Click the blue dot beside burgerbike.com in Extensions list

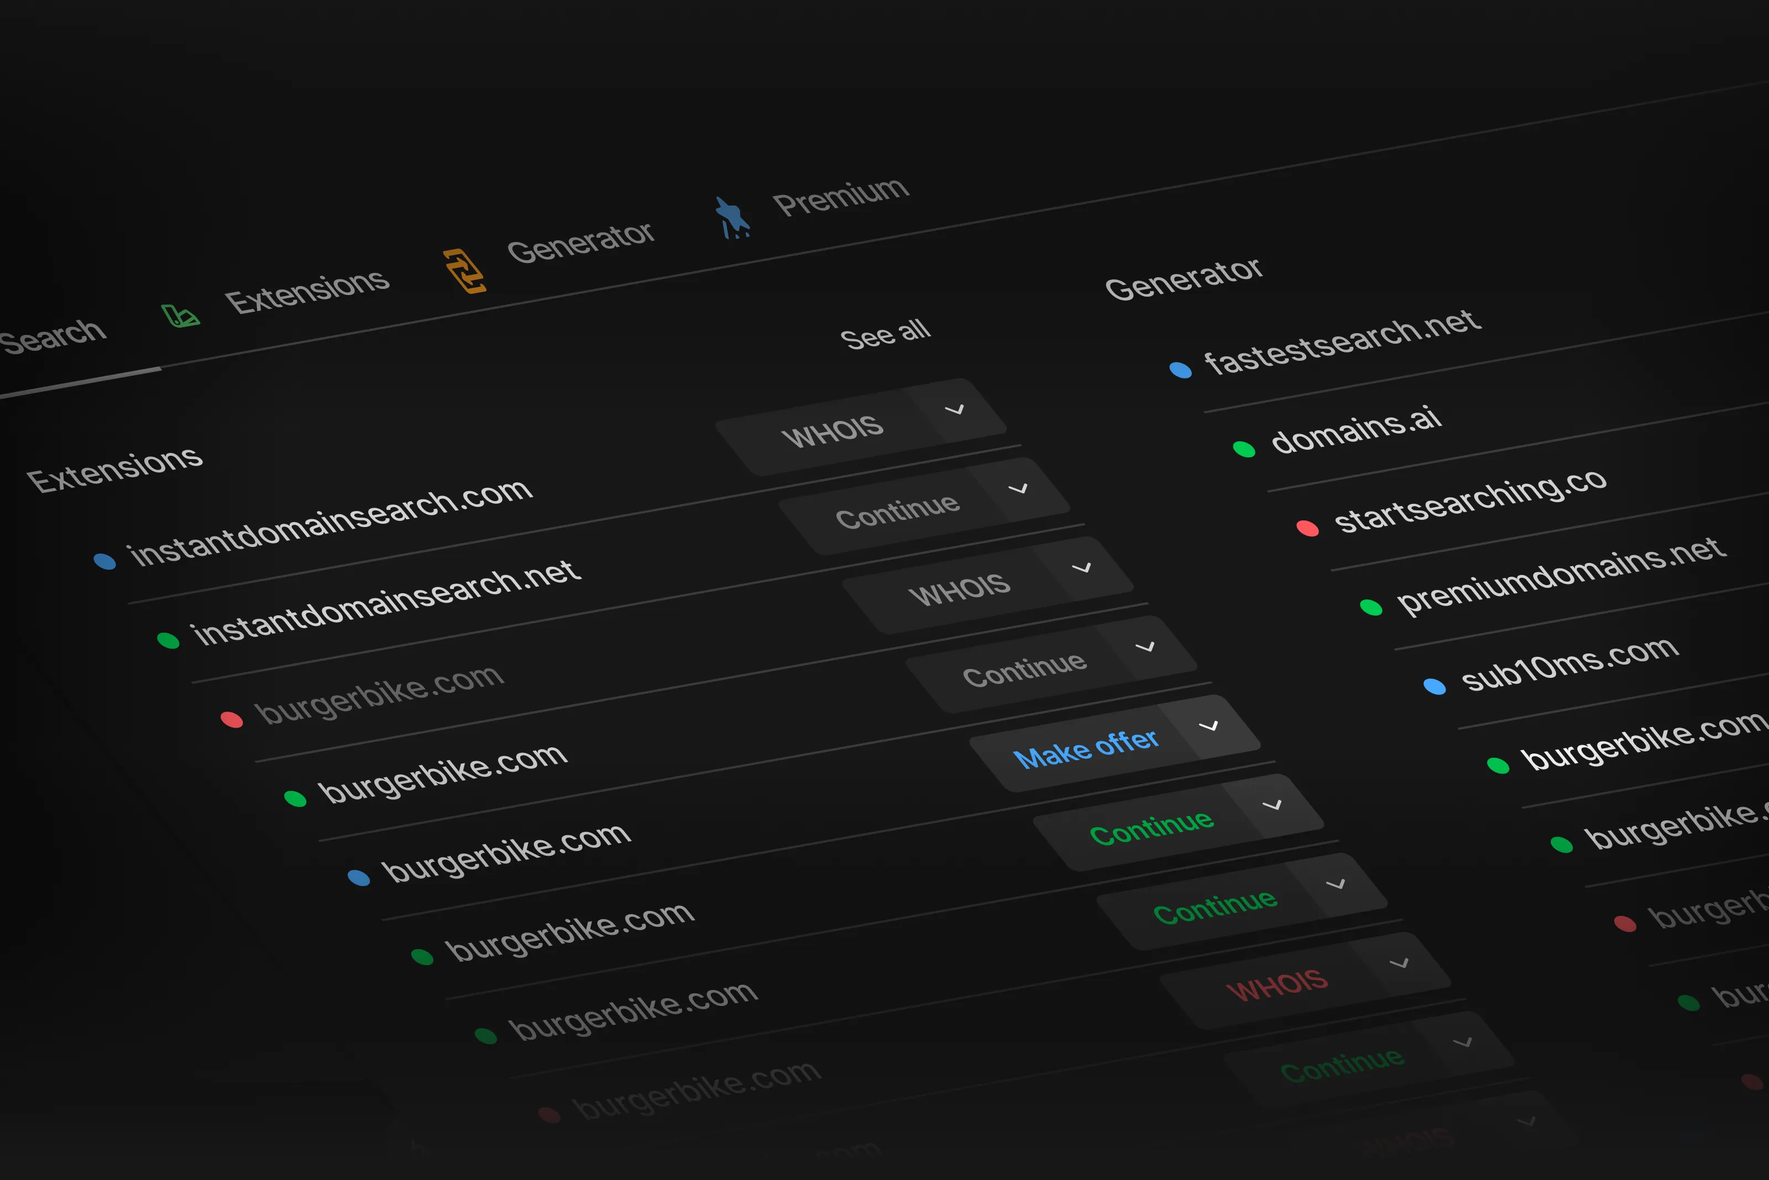[358, 877]
